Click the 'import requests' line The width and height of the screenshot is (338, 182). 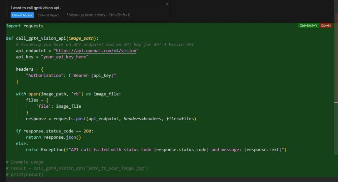pyautogui.click(x=24, y=26)
